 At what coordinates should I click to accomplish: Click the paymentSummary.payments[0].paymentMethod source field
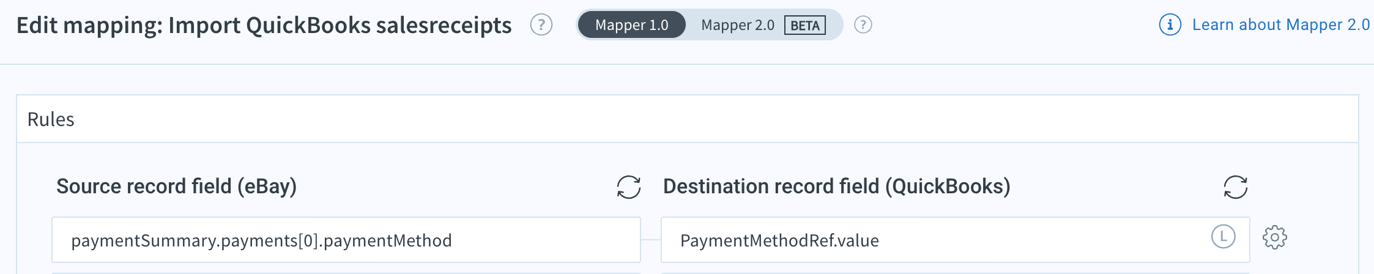[x=346, y=240]
